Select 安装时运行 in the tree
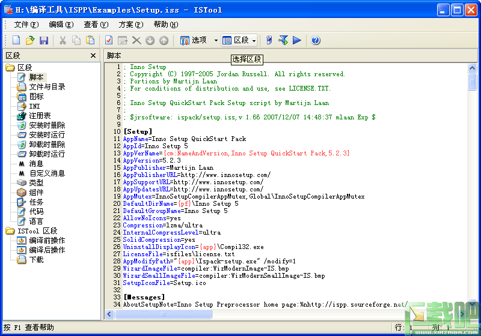This screenshot has width=481, height=336. click(47, 135)
